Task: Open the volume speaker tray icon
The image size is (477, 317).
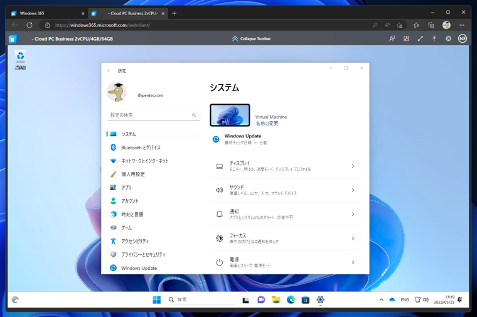Action: (x=426, y=299)
